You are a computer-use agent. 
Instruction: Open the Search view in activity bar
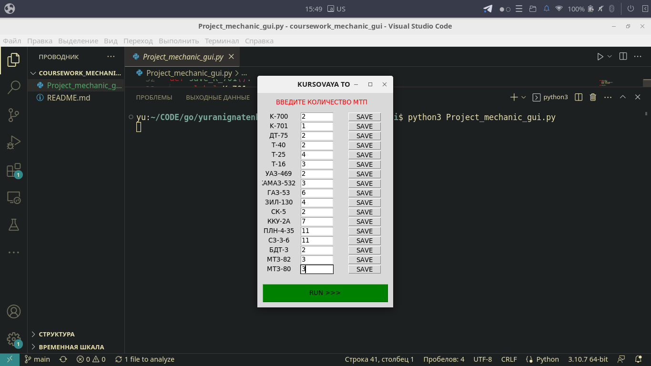point(14,87)
